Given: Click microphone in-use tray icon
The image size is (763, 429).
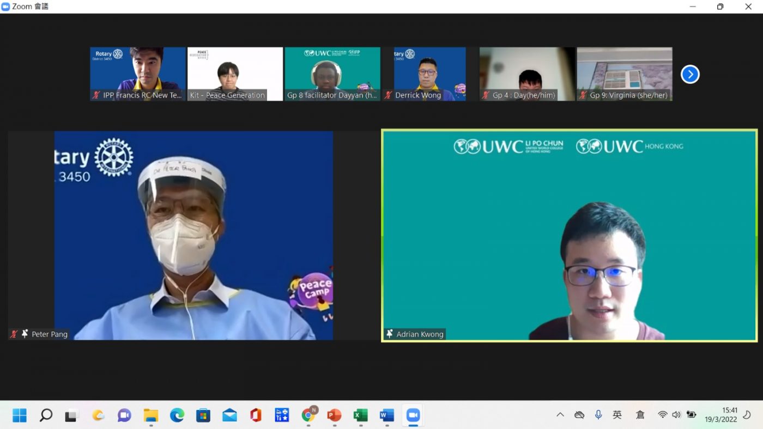Looking at the screenshot, I should pyautogui.click(x=598, y=415).
